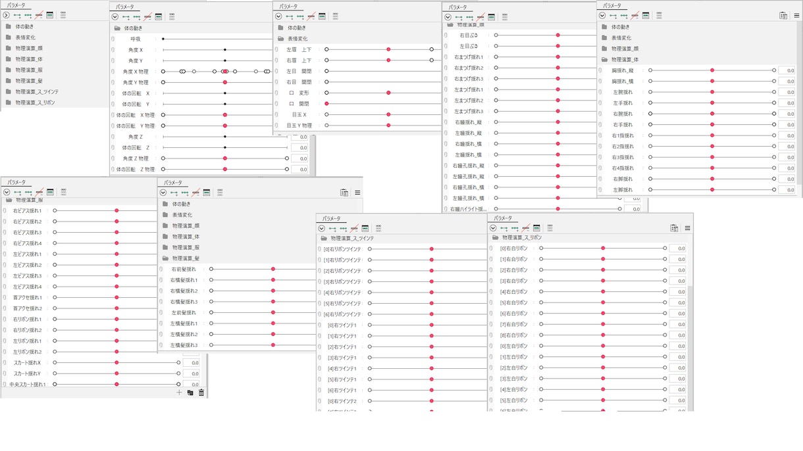
Task: Select パラメータ tab above open 物理演算_スツインテ folder
Action: [x=332, y=218]
